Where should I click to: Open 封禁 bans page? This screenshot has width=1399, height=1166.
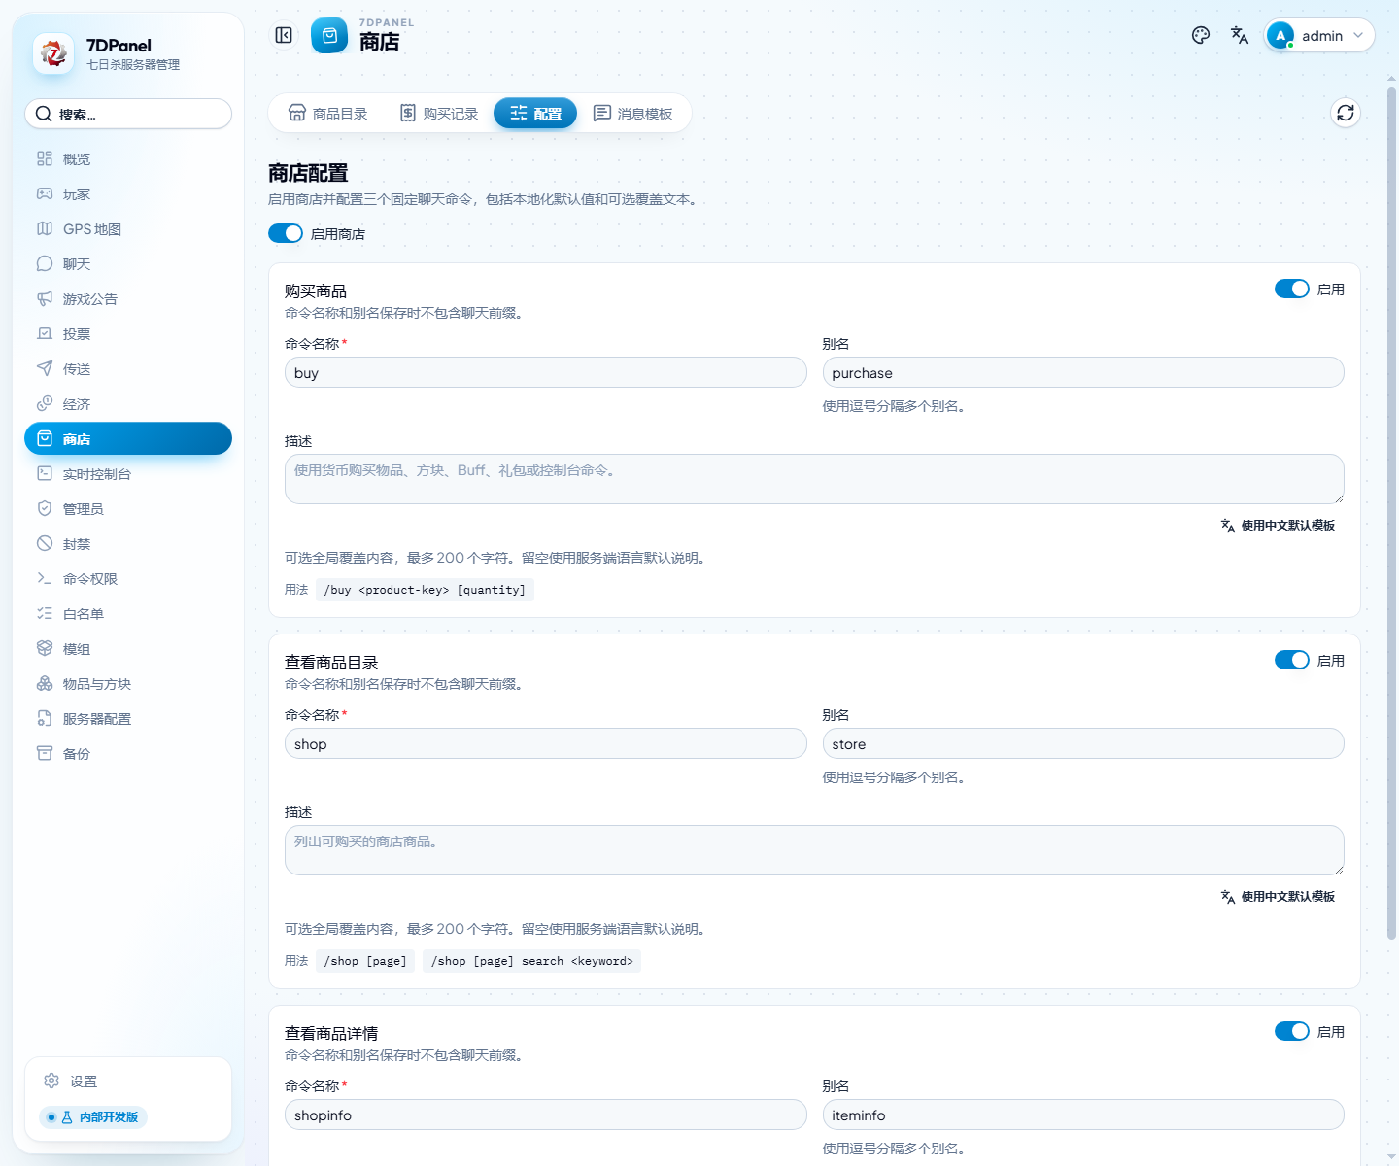click(x=128, y=543)
